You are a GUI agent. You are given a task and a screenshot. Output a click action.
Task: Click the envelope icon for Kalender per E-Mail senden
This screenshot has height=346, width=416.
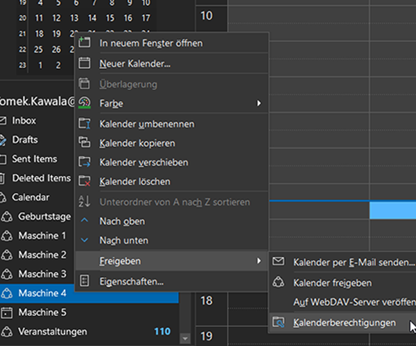pos(279,262)
